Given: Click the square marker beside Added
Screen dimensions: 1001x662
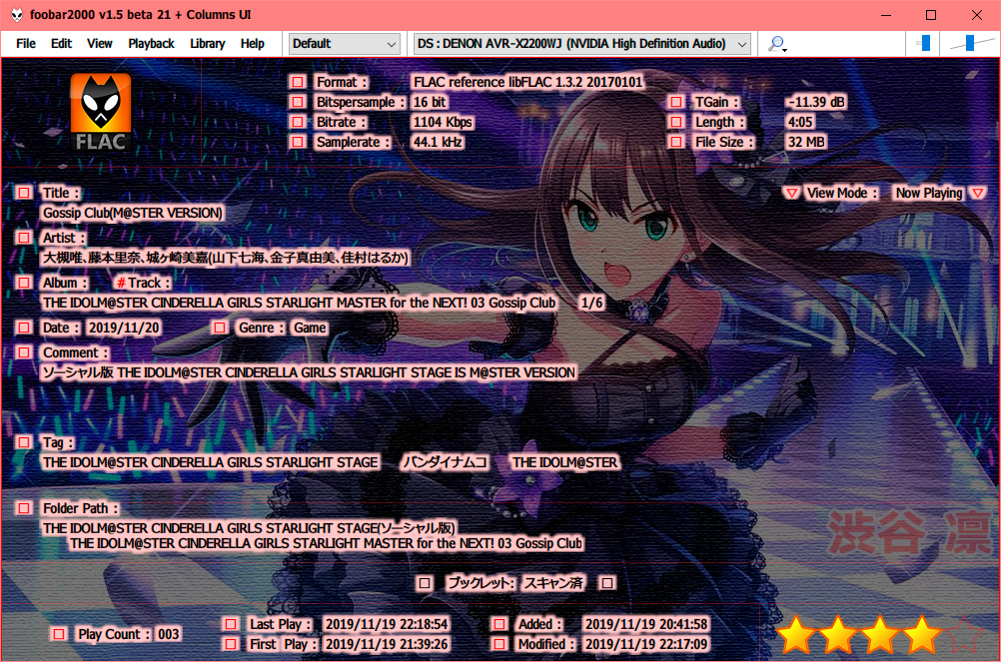Looking at the screenshot, I should tap(500, 624).
